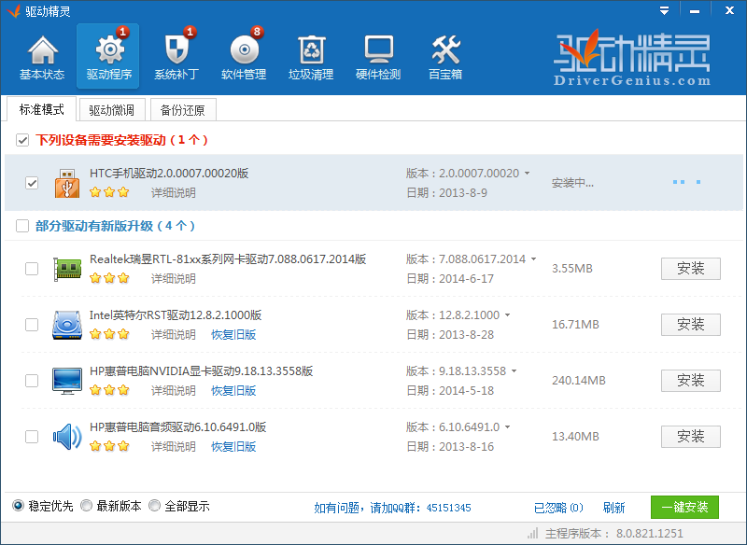
Task: Click the NVIDIA display monitor icon
Action: (x=67, y=381)
